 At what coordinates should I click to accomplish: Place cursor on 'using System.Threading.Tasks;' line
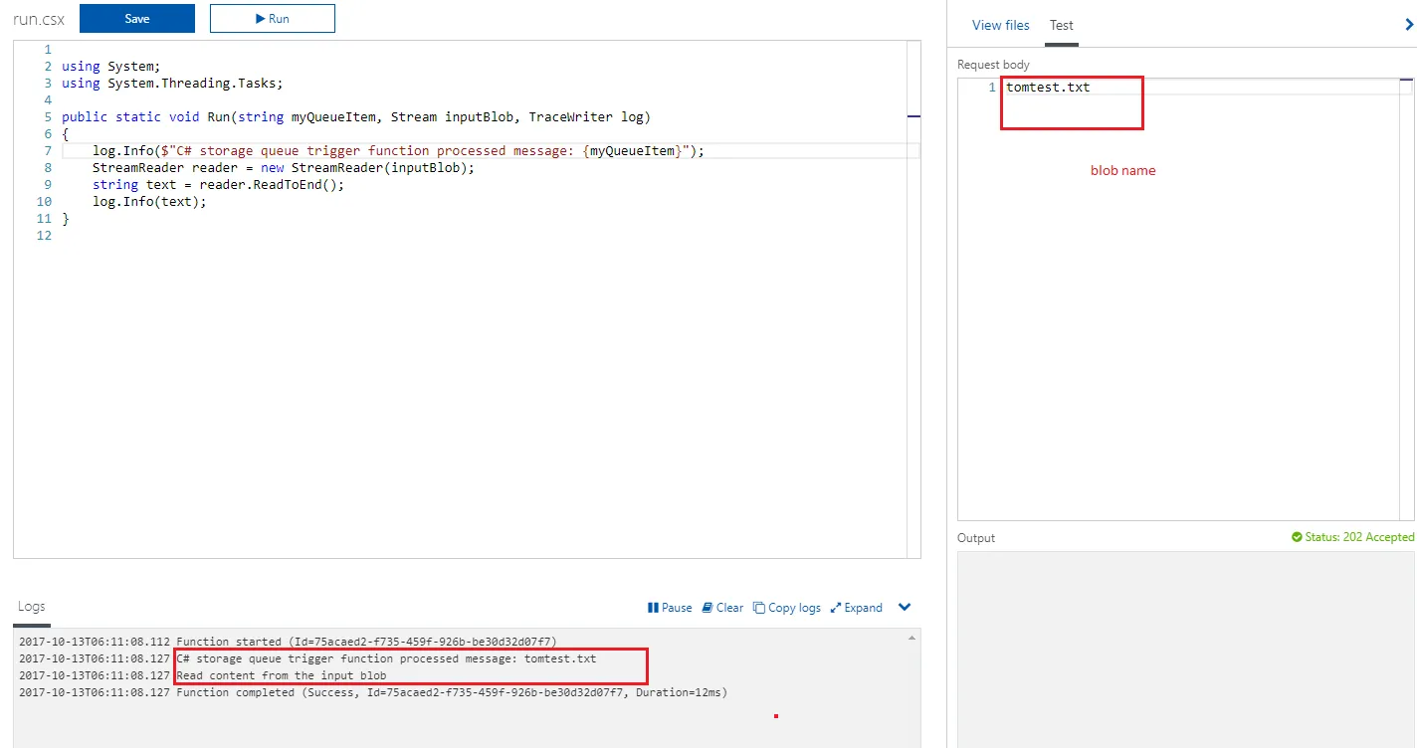coord(172,84)
